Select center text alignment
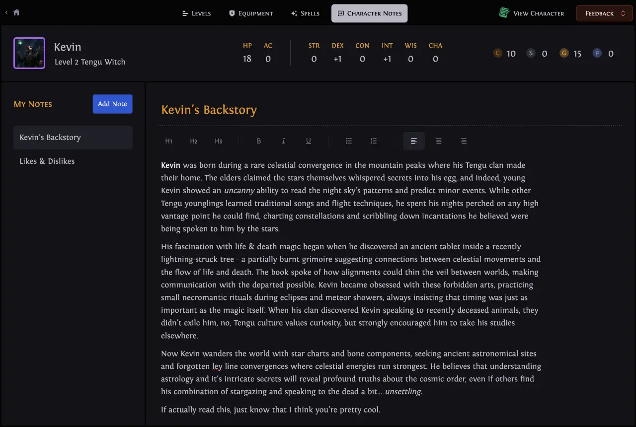This screenshot has height=427, width=636. (x=438, y=141)
